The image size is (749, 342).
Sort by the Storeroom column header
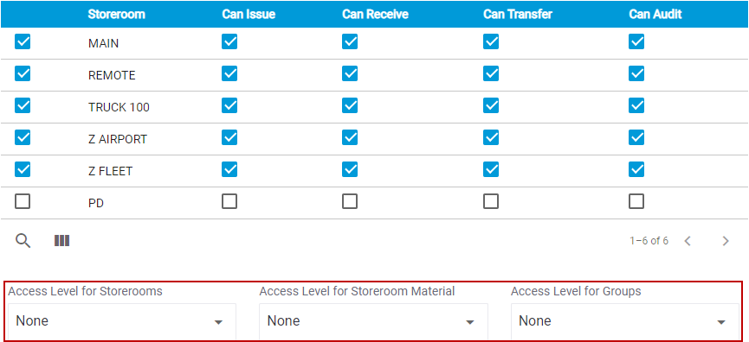click(116, 15)
